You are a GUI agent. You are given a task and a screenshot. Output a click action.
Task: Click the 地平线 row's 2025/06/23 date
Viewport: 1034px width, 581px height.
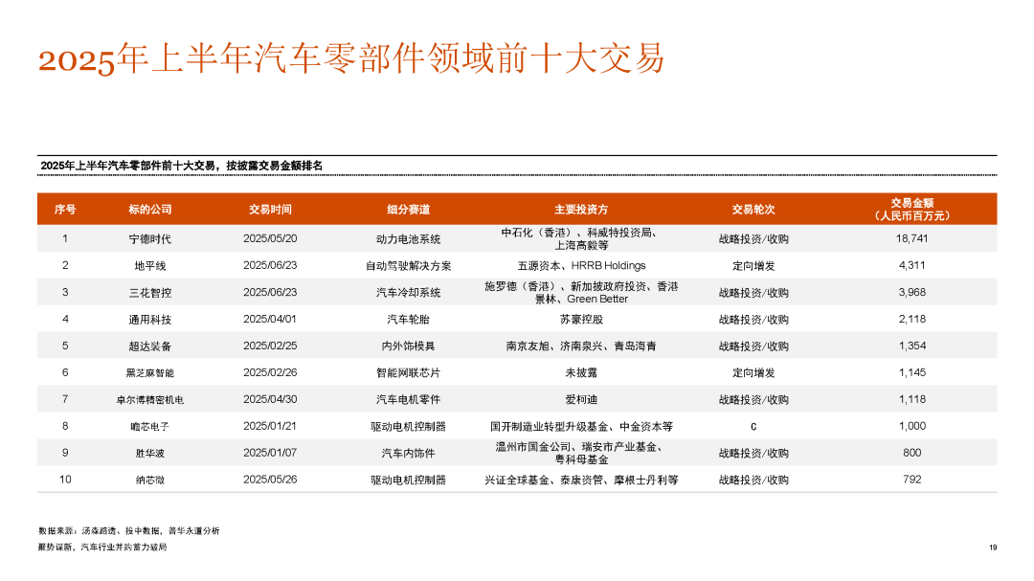coord(270,266)
